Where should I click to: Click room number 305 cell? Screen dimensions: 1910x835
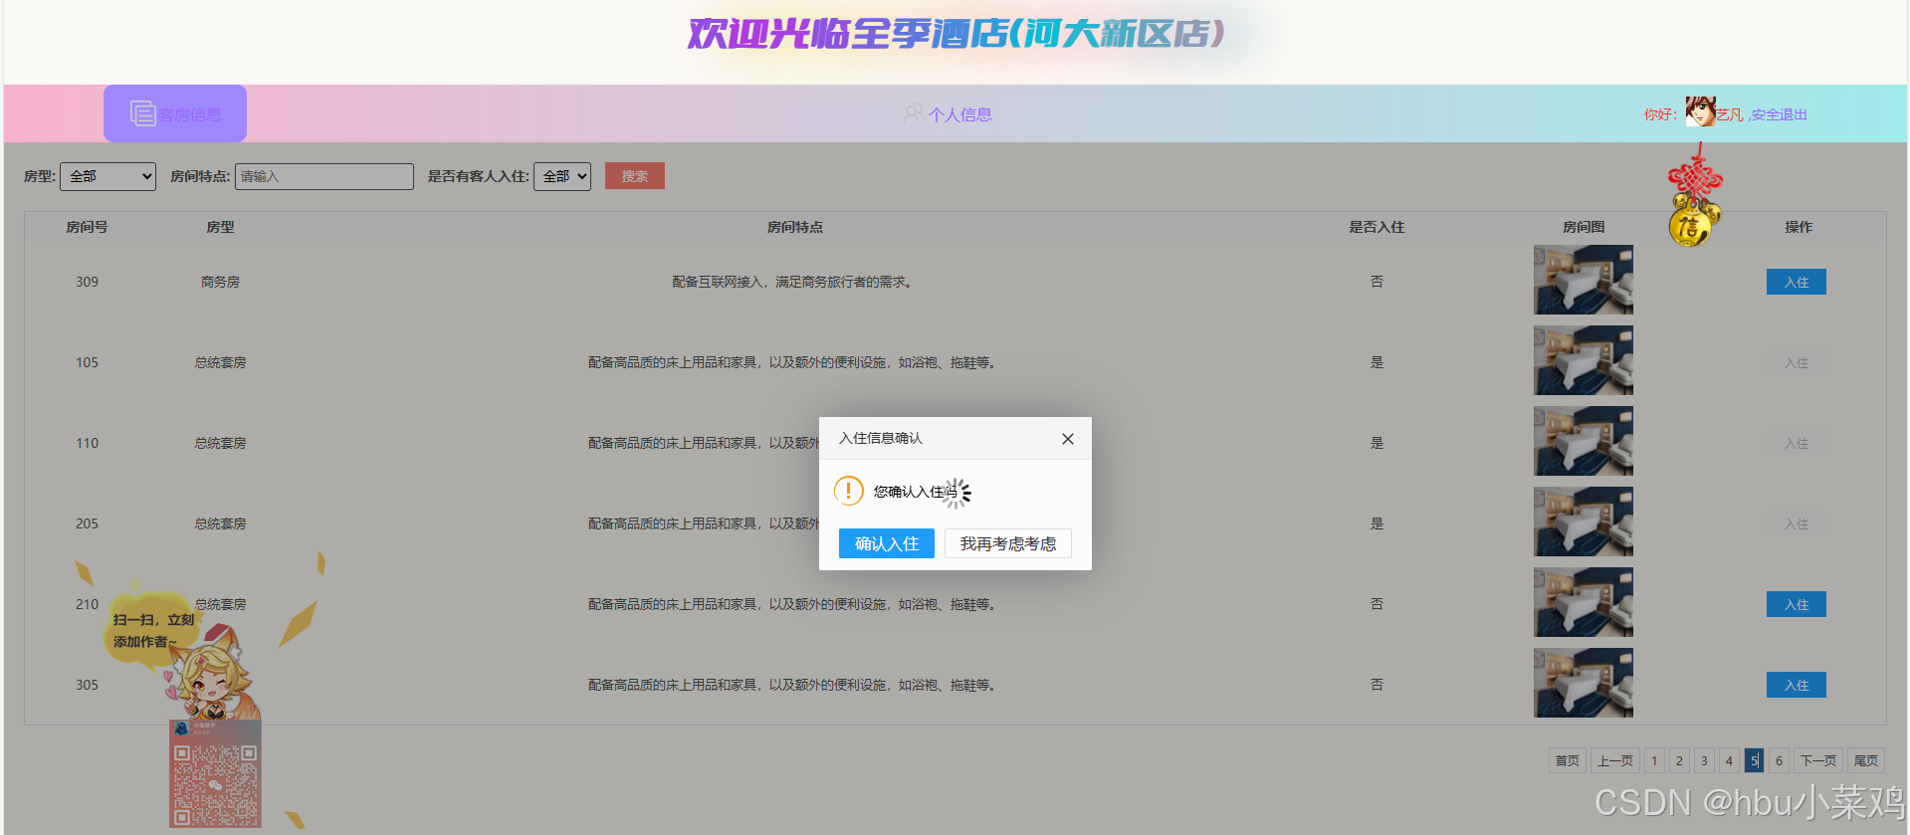pyautogui.click(x=87, y=685)
